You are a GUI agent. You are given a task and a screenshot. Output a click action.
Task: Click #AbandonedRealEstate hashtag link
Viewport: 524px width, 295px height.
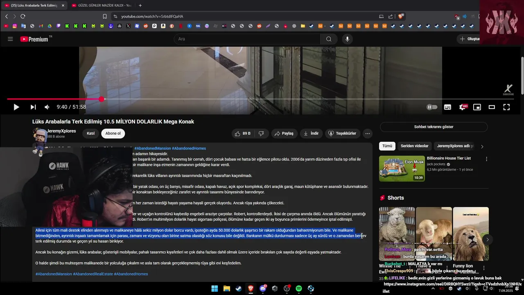coord(93,274)
